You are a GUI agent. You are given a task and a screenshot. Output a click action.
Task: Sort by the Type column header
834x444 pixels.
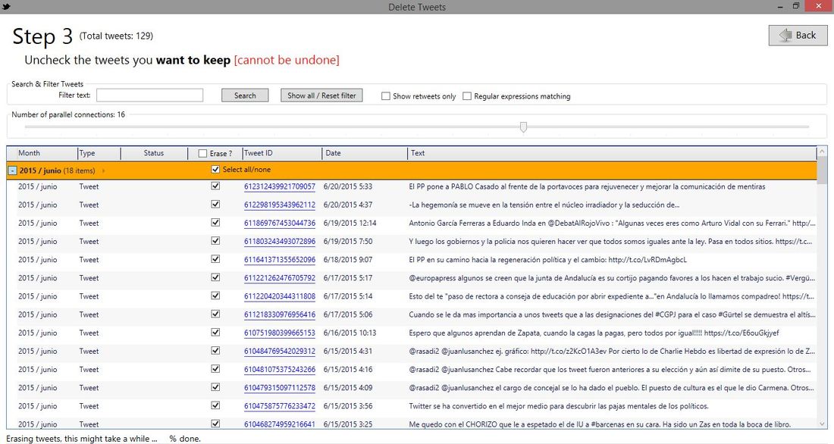pos(87,153)
